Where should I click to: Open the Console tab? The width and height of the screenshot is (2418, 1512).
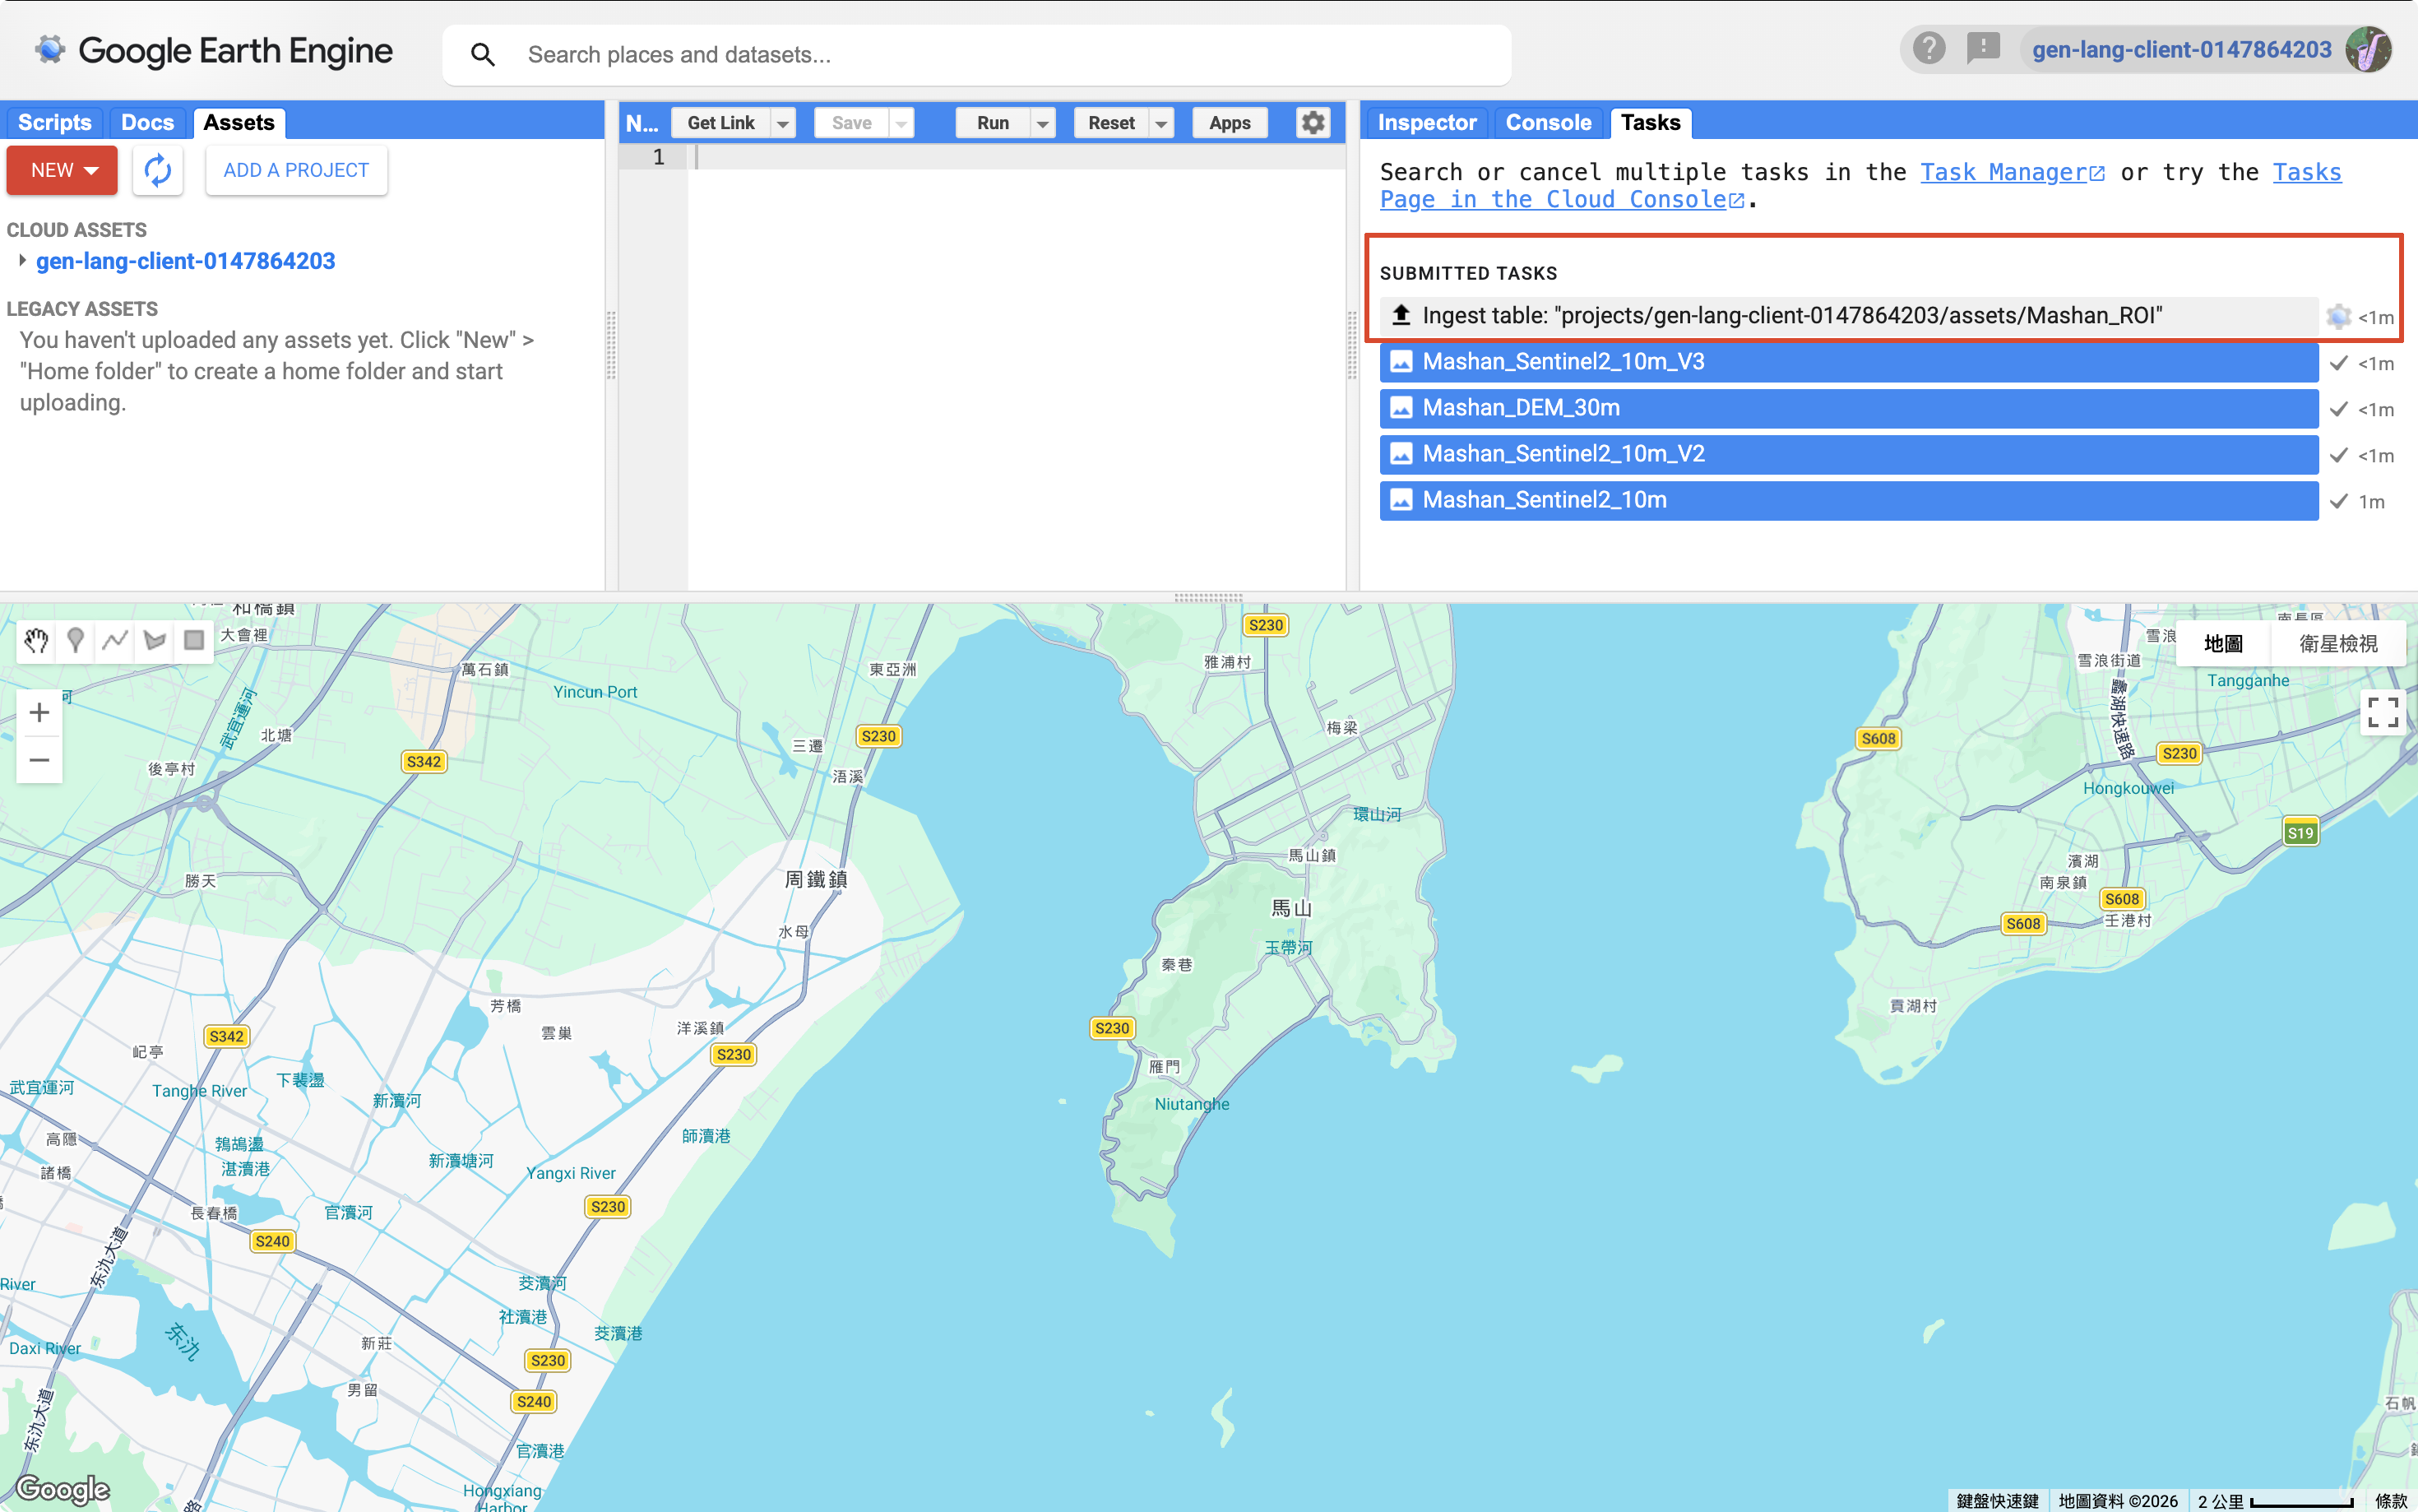[1547, 122]
